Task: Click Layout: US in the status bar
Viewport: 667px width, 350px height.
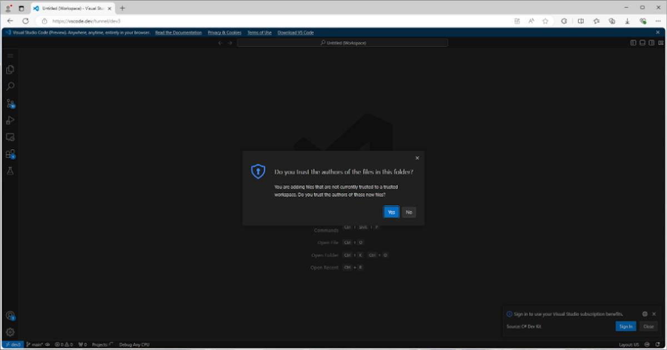Action: point(629,344)
